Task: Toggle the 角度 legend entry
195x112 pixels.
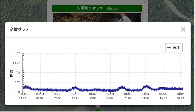Action: pos(173,47)
